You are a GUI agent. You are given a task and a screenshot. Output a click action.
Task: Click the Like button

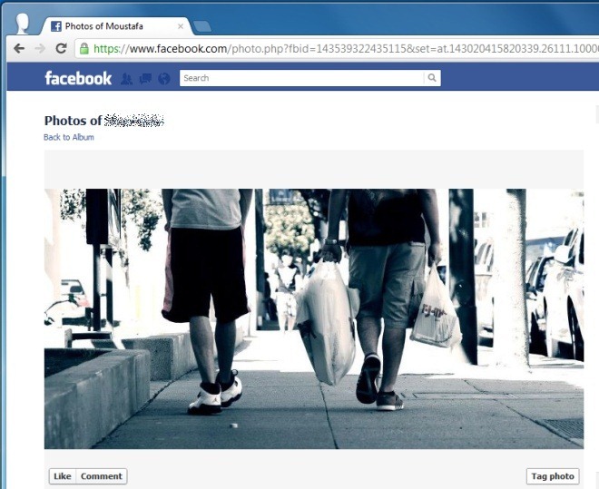click(x=63, y=476)
